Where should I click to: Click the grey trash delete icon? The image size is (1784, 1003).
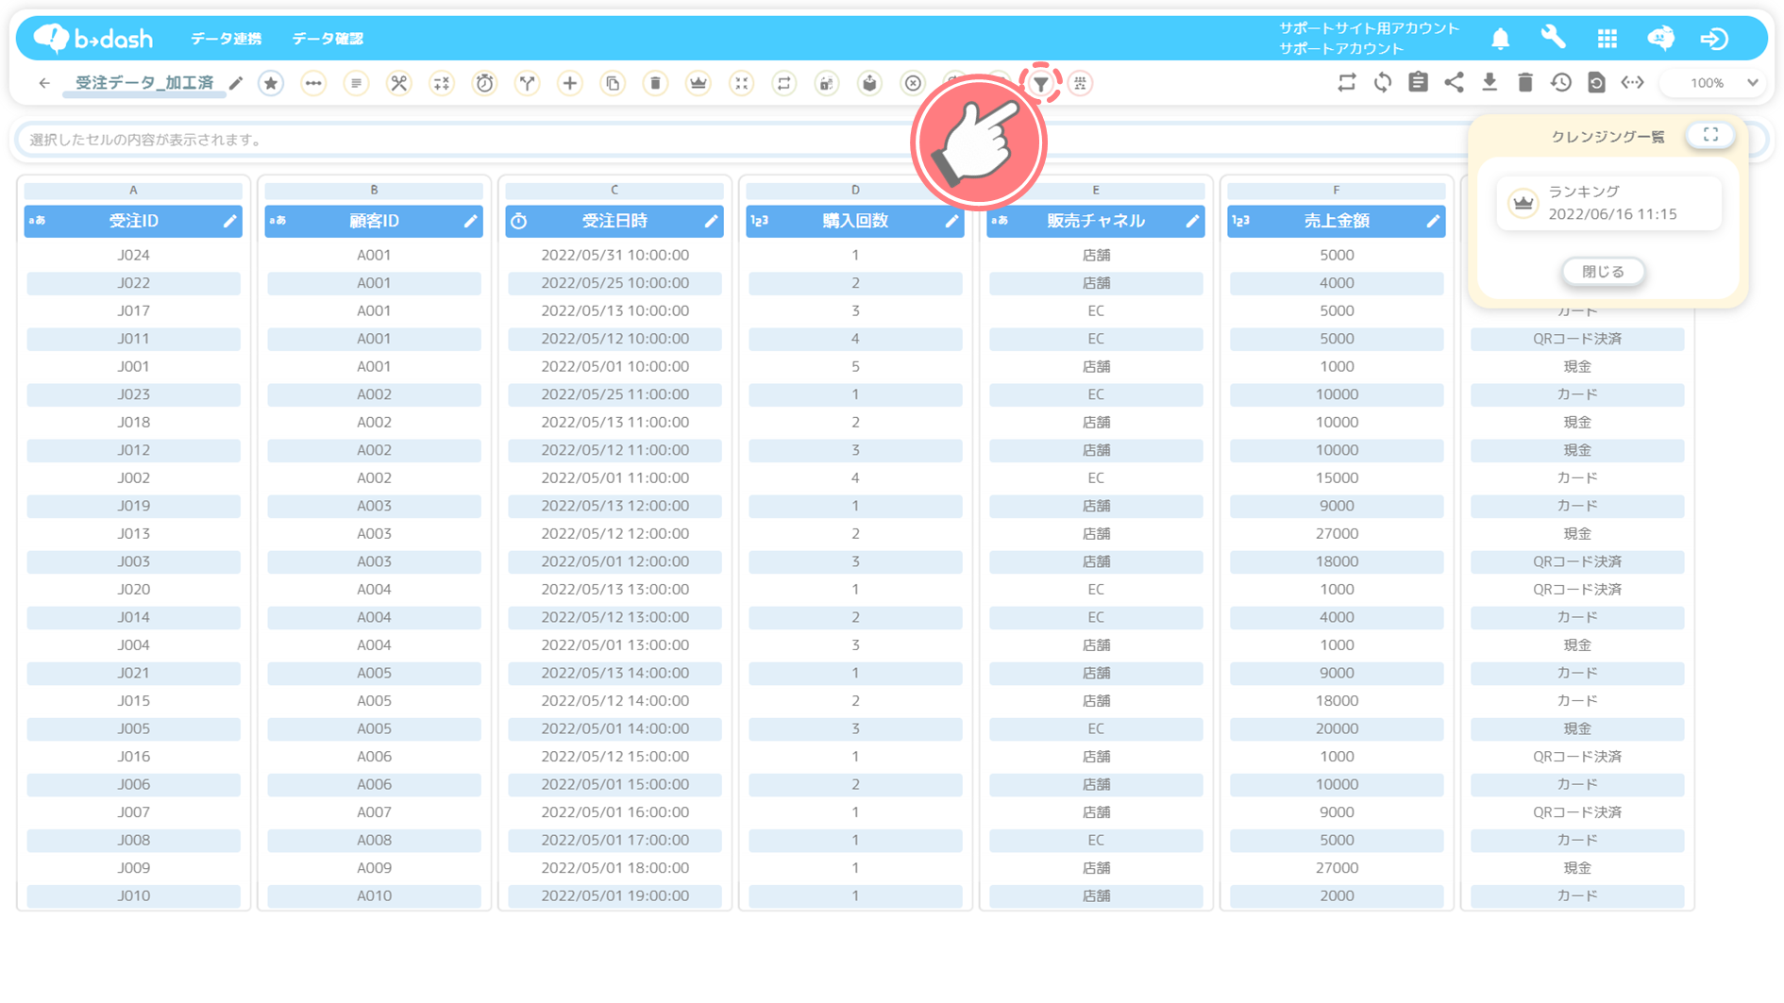pyautogui.click(x=1525, y=82)
